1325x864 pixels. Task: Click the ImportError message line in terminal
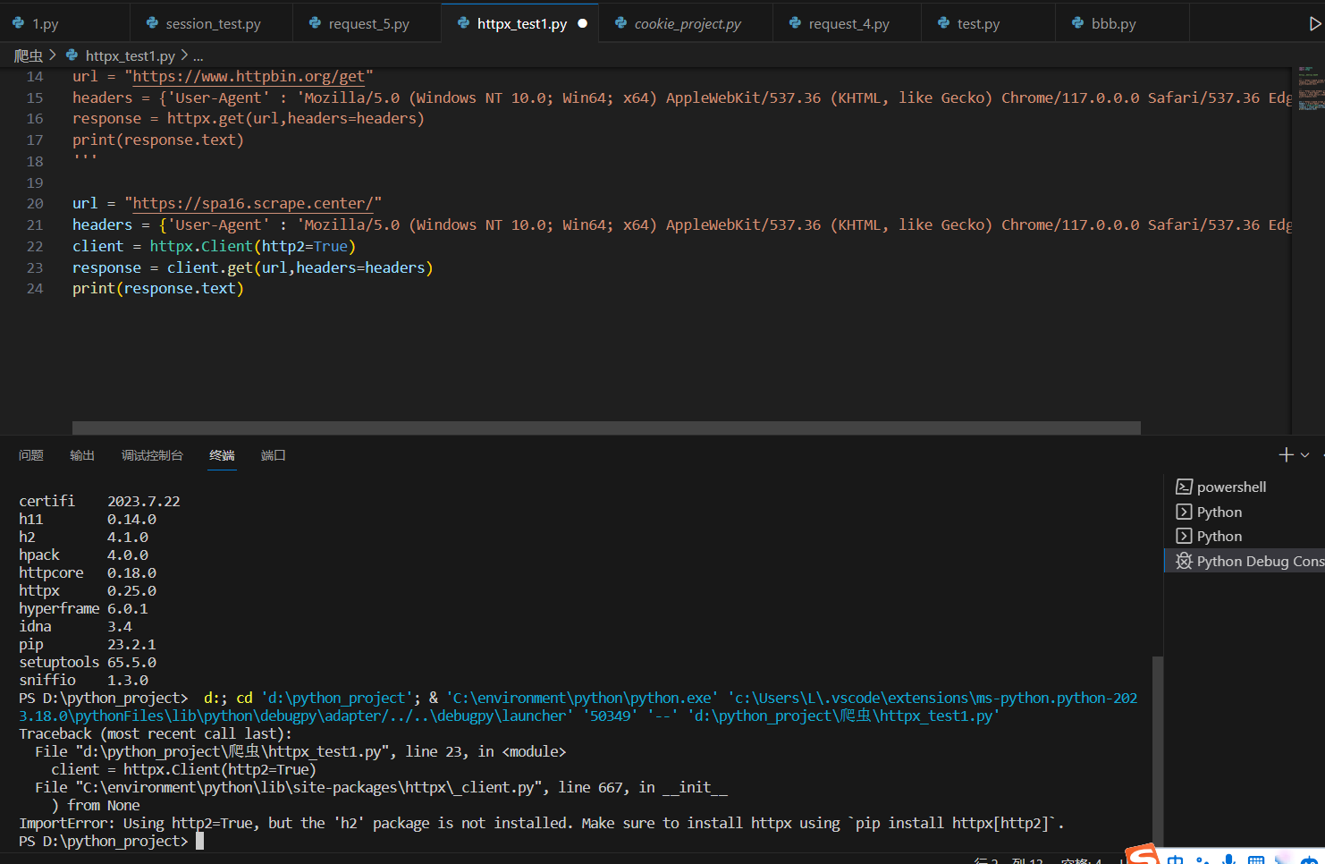[542, 823]
